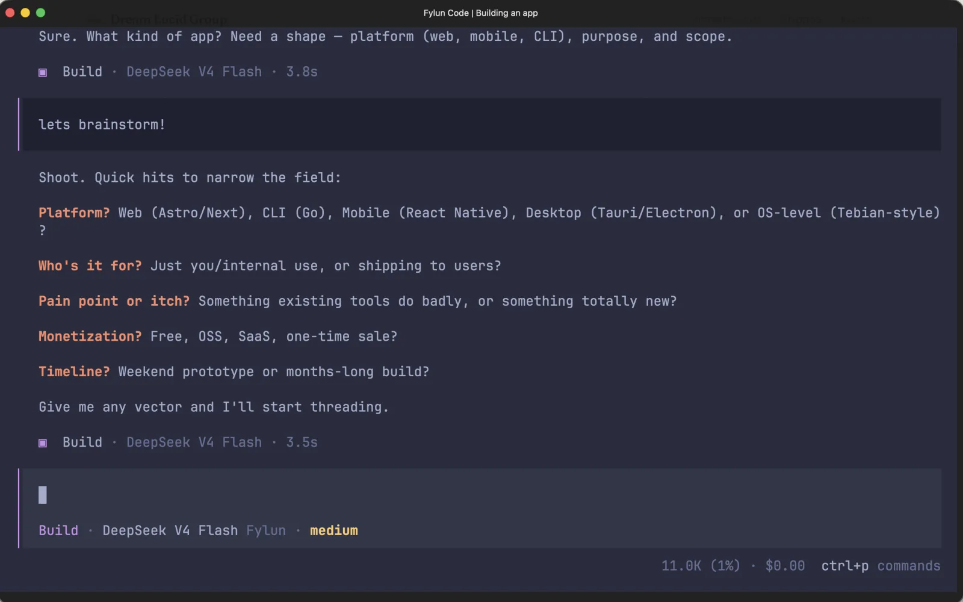This screenshot has height=602, width=963.
Task: Change the medium reasoning effort setting
Action: (334, 530)
